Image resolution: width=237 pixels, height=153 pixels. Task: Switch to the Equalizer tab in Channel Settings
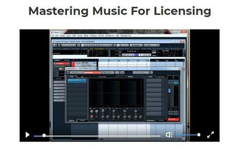[x=130, y=77]
